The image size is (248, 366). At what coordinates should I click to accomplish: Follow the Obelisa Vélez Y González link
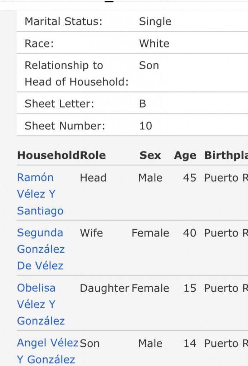click(x=41, y=304)
